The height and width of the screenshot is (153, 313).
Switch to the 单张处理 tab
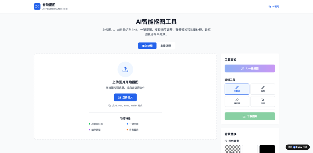[x=147, y=46]
